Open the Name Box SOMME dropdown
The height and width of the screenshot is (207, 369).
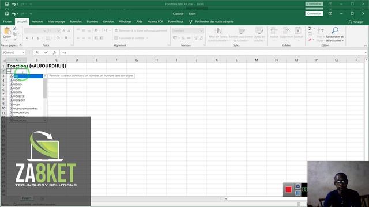point(23,52)
